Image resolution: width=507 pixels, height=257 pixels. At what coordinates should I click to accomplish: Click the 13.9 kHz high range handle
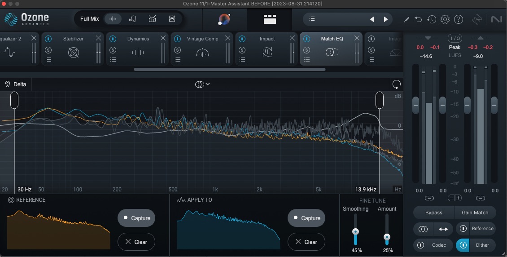coord(379,100)
